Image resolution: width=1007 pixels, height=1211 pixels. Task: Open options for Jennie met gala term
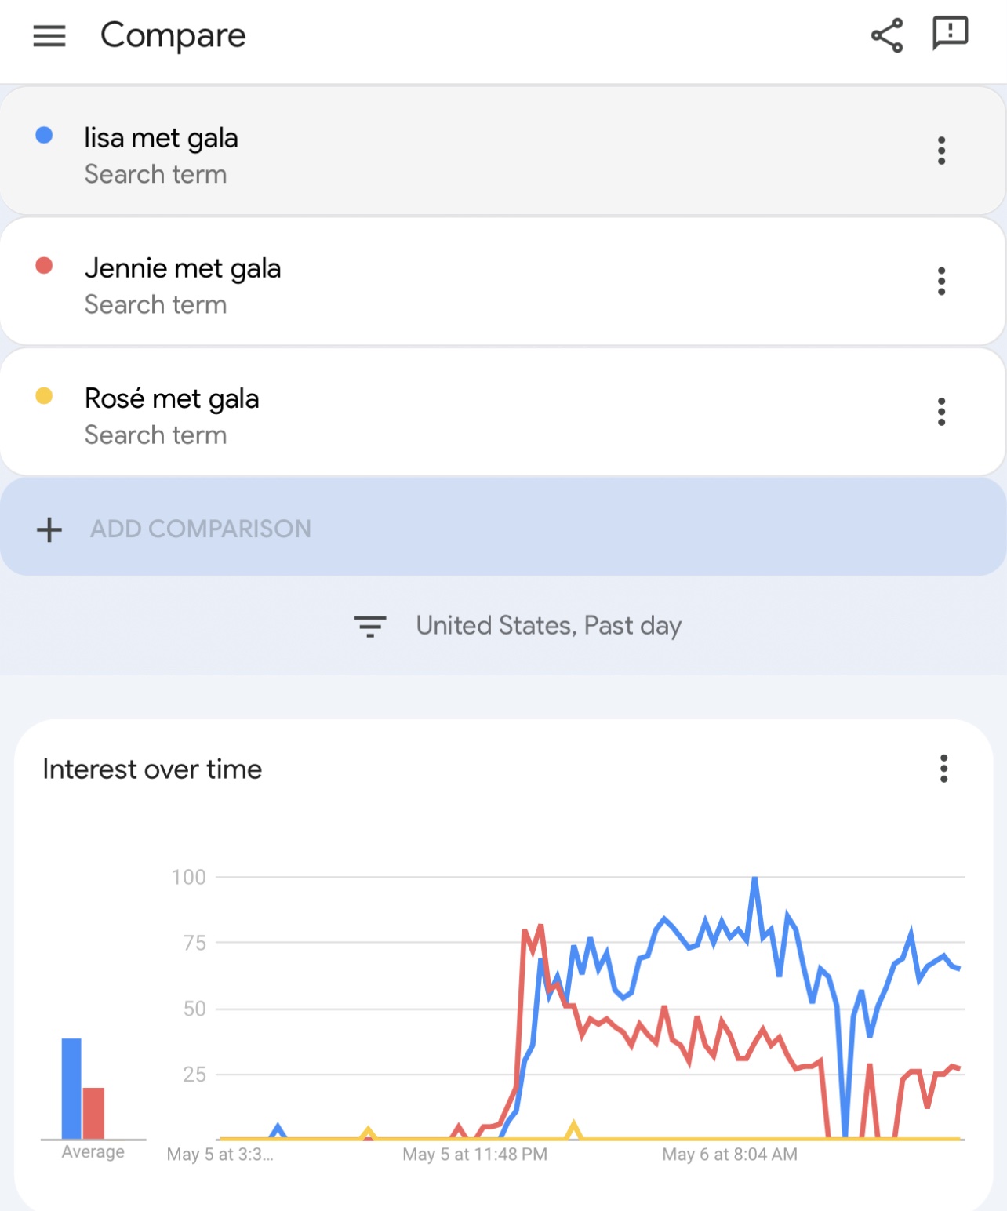point(941,281)
